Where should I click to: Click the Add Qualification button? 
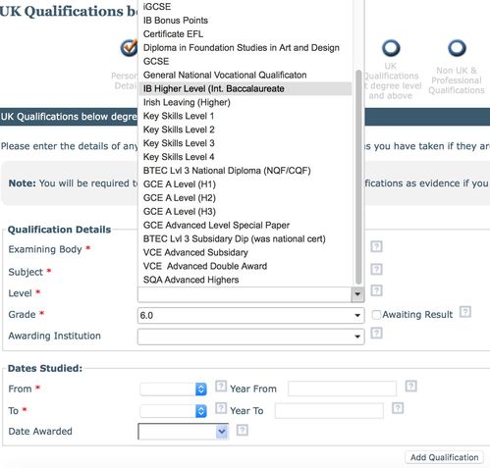click(x=445, y=457)
